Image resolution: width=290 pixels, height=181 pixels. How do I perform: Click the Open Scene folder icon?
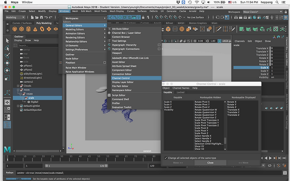pos(37,17)
